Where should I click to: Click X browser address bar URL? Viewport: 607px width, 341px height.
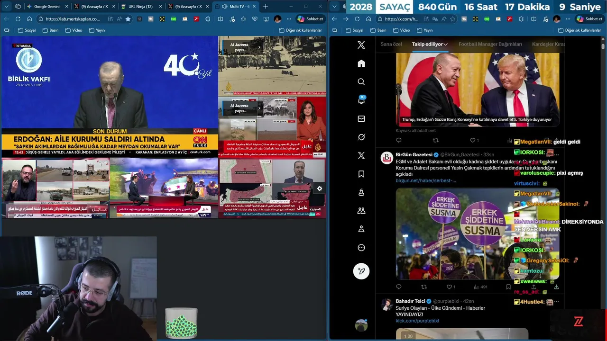(x=401, y=19)
